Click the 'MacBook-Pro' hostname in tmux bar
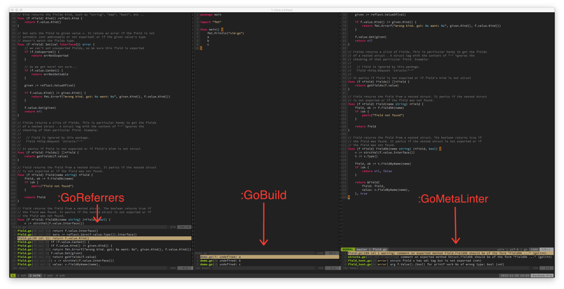Image resolution: width=564 pixels, height=289 pixels. click(542, 275)
